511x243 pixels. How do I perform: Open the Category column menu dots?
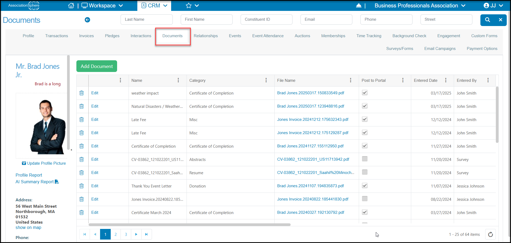point(266,80)
